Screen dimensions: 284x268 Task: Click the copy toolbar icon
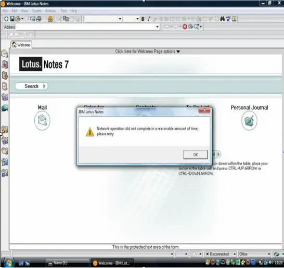click(x=66, y=19)
